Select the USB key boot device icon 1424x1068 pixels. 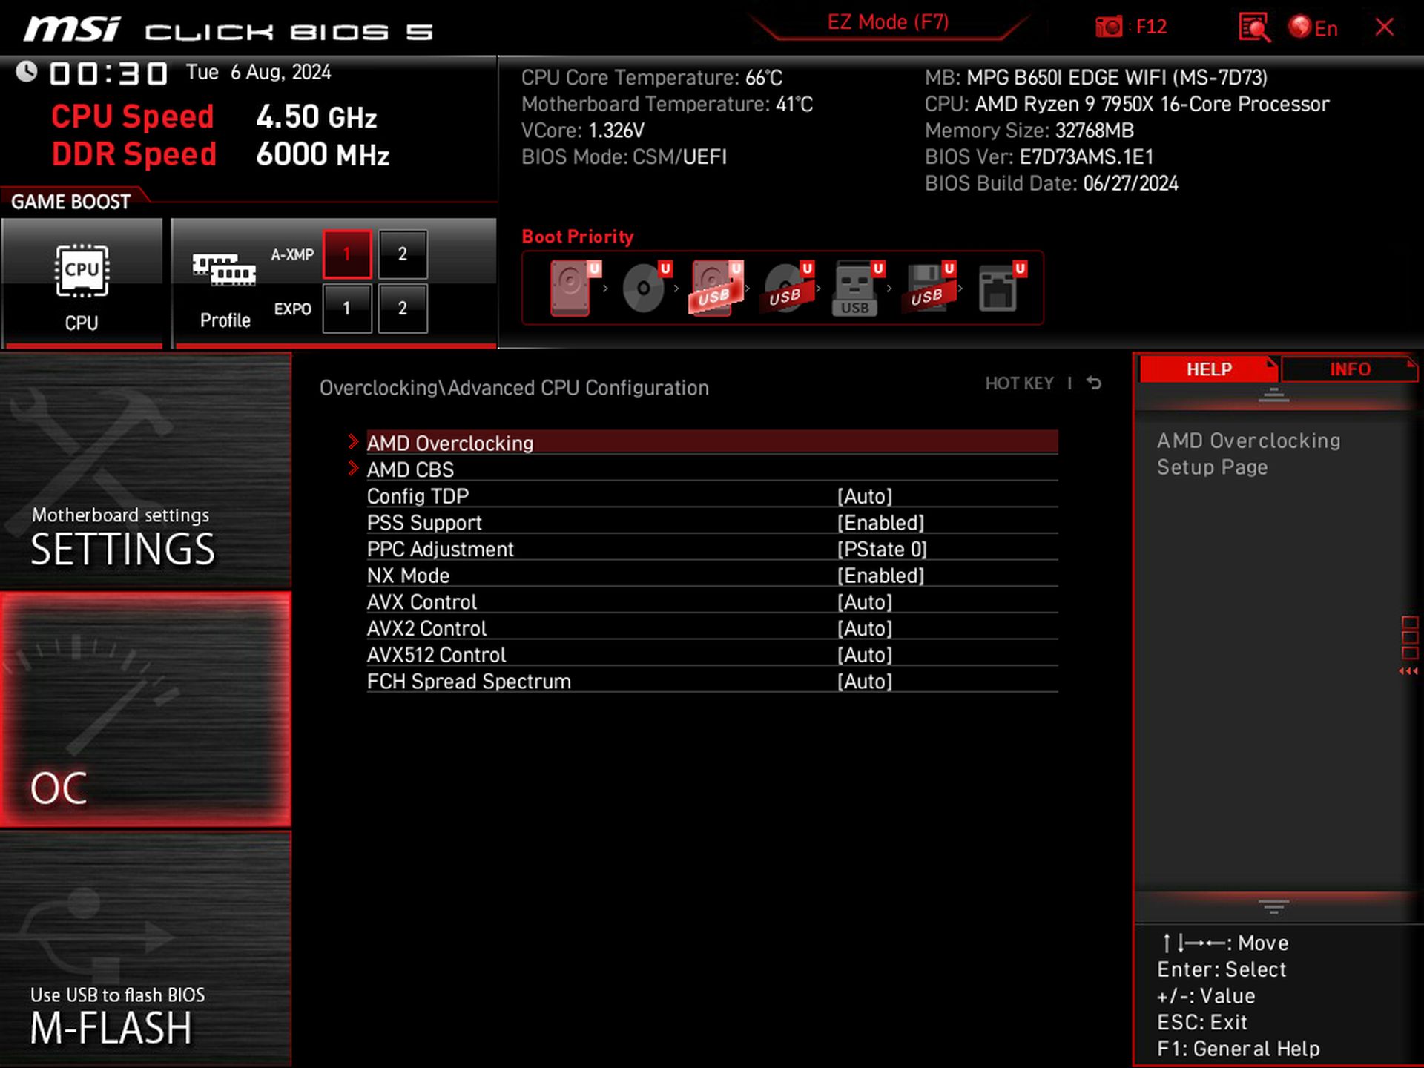855,289
